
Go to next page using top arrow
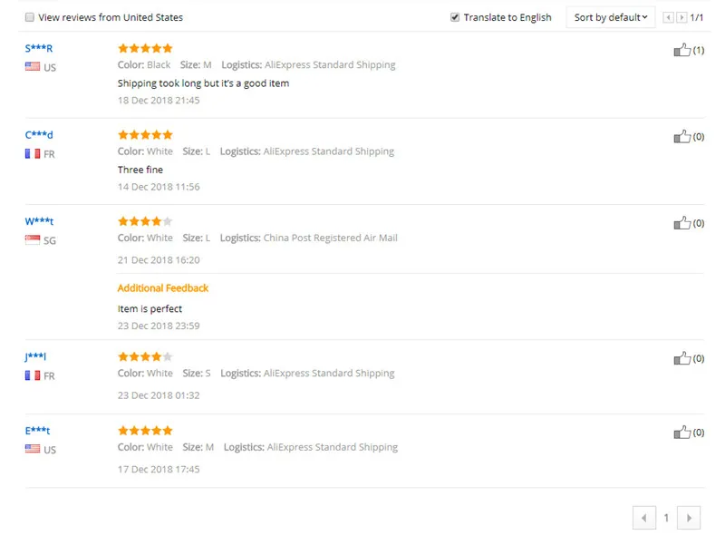click(681, 17)
